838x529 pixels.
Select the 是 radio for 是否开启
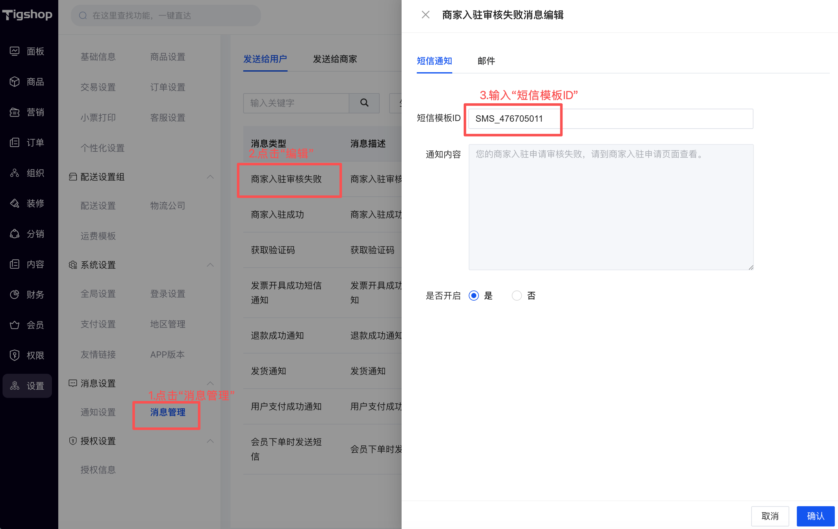pyautogui.click(x=474, y=296)
